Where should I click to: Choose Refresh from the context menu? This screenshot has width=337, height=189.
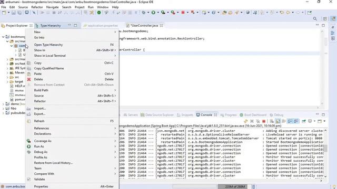[73, 121]
